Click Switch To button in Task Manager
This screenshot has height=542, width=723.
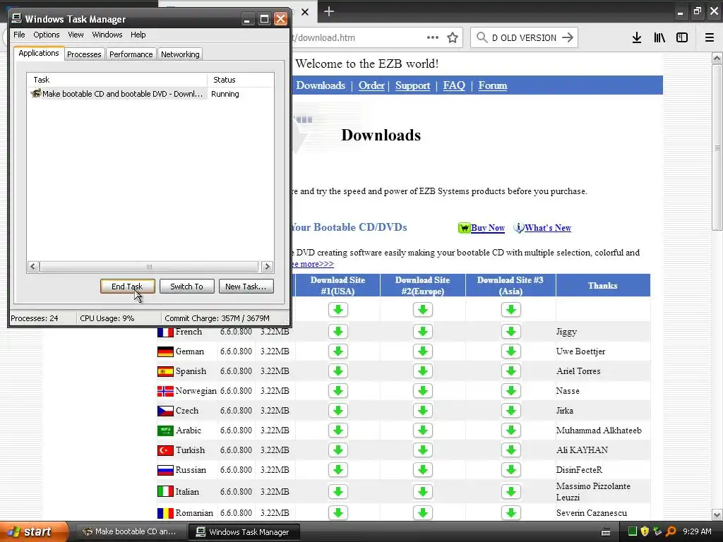coord(186,287)
